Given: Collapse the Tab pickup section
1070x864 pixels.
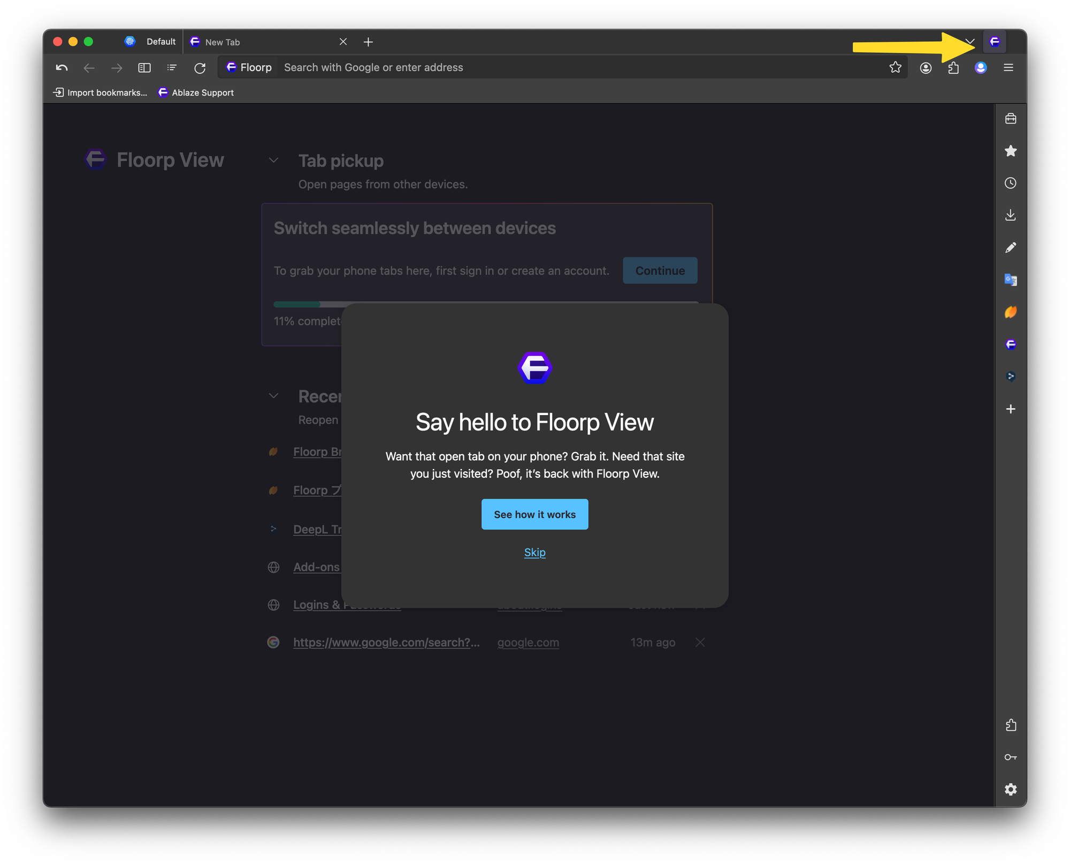Looking at the screenshot, I should 273,160.
